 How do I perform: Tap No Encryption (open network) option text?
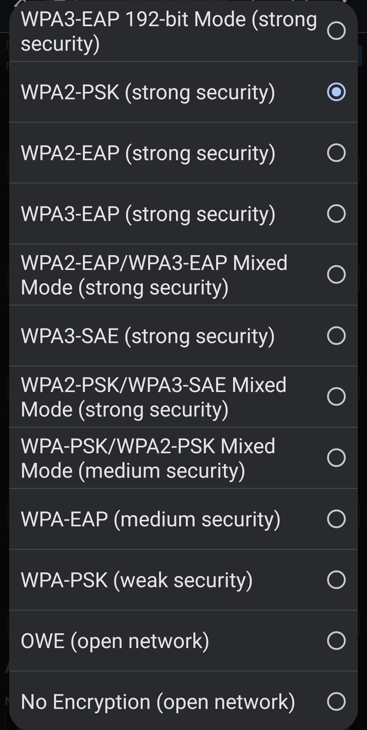[158, 702]
